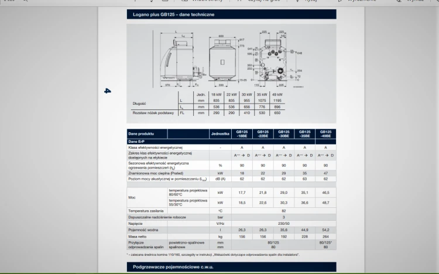Click the 'Rozstaw nóżek podstawy' row label

point(153,113)
